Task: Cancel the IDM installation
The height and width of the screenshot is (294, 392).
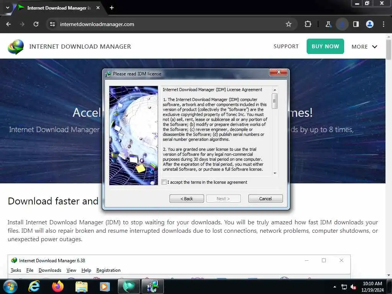Action: 266,199
